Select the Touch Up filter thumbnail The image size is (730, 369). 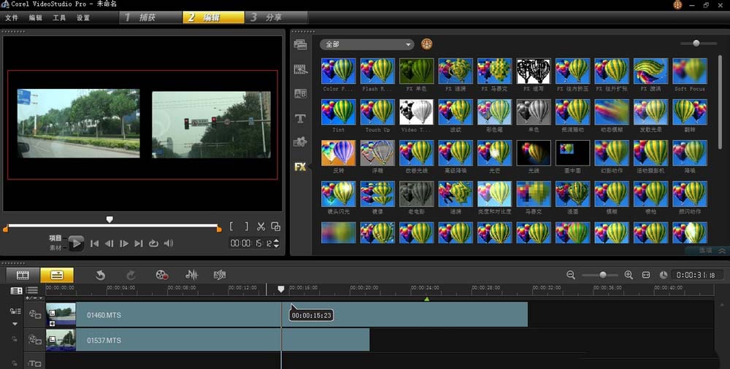coord(377,112)
